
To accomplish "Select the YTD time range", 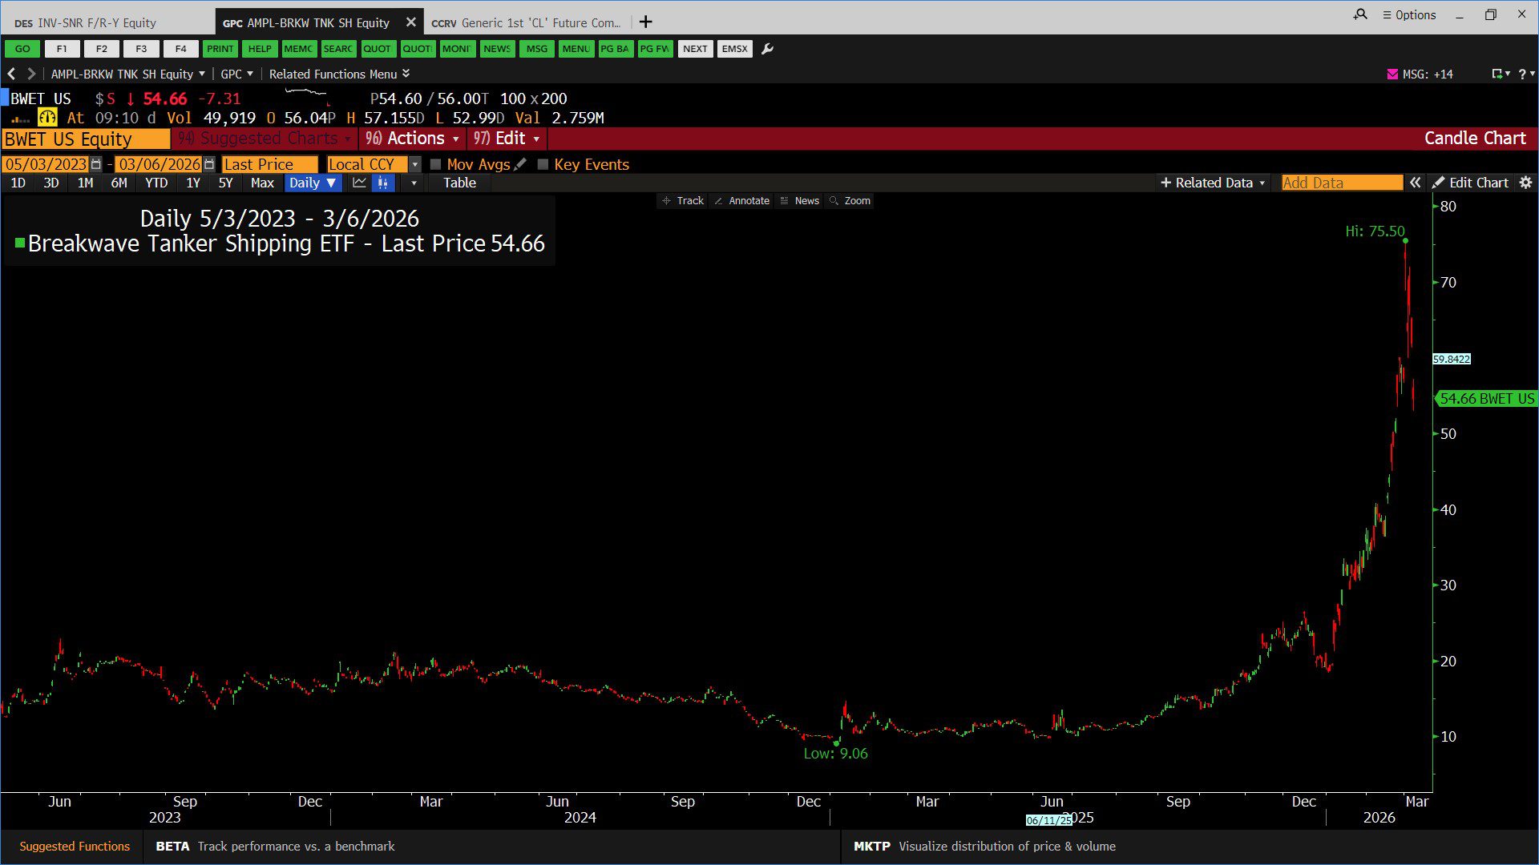I will 156,183.
